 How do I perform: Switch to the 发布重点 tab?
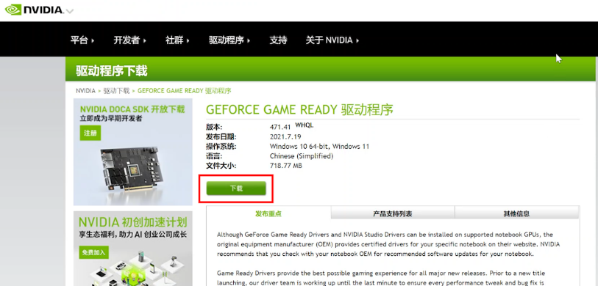coord(268,213)
